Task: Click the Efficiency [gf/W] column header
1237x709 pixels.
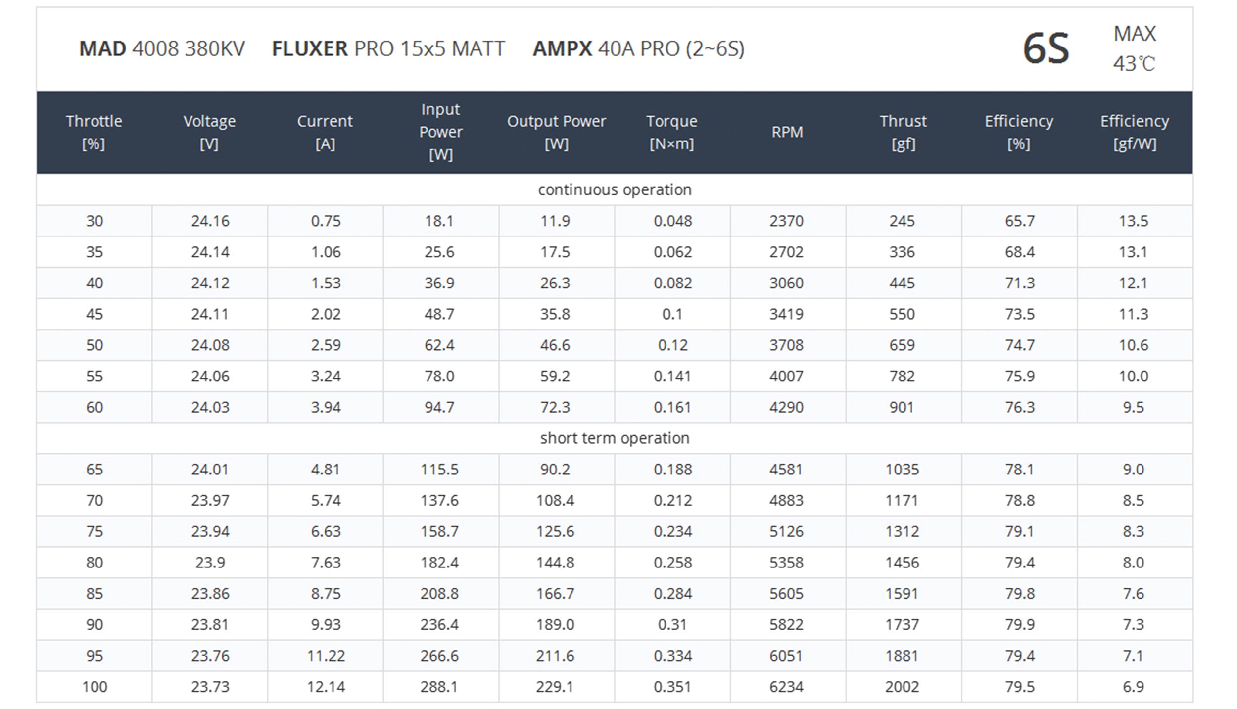Action: [1135, 132]
